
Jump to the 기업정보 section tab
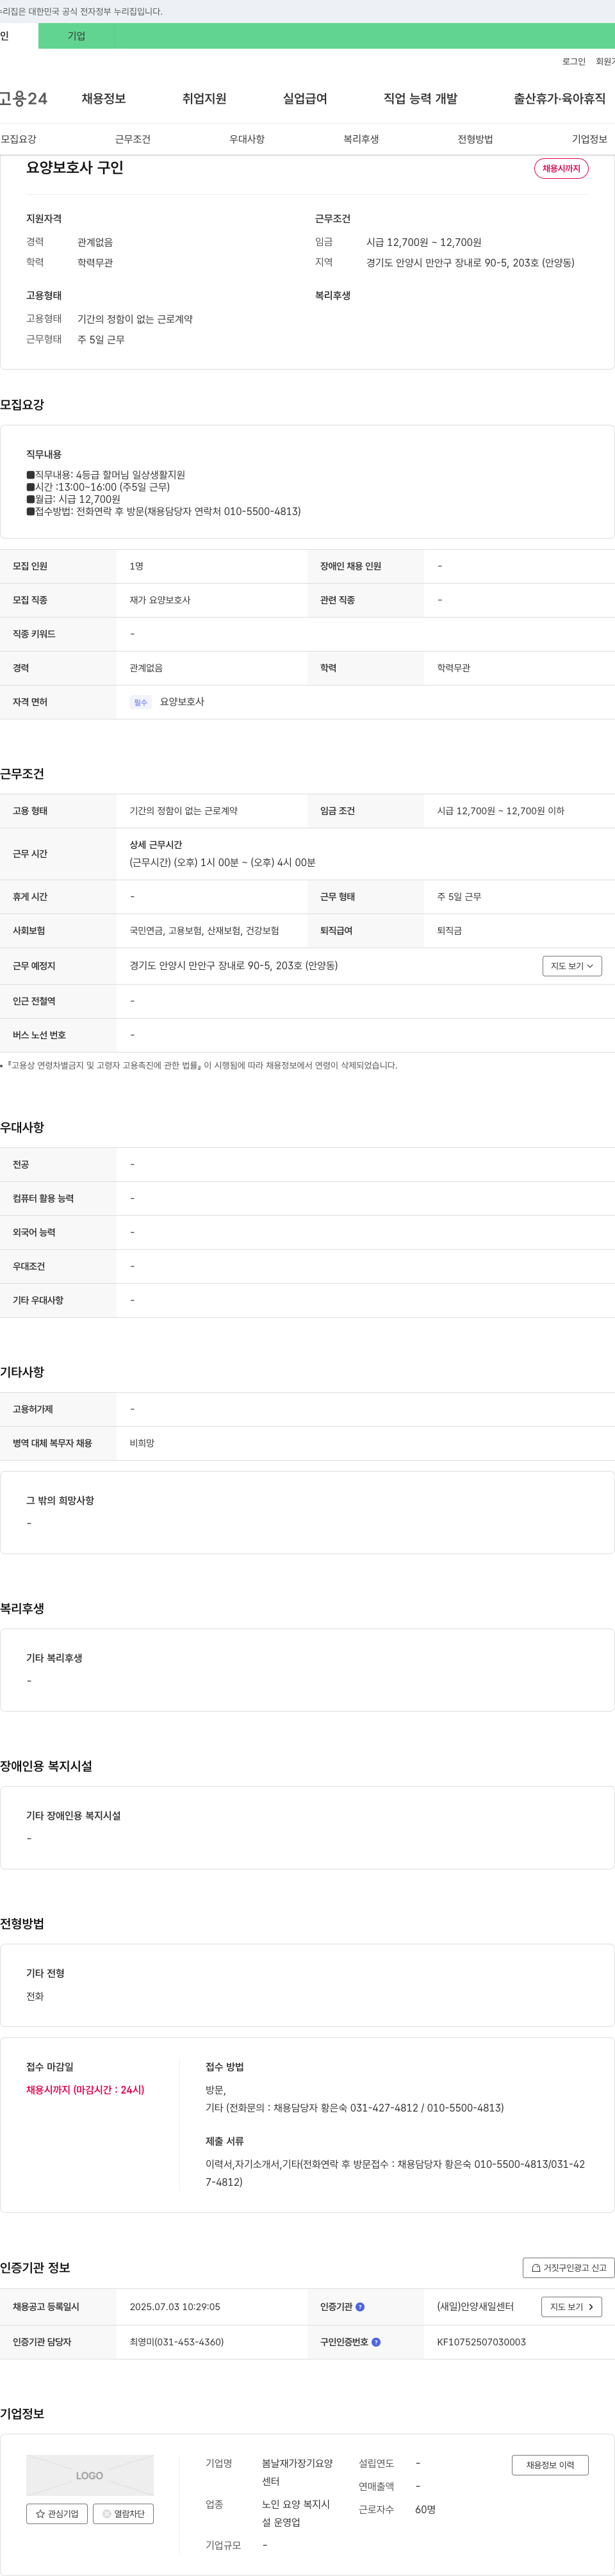(x=589, y=139)
